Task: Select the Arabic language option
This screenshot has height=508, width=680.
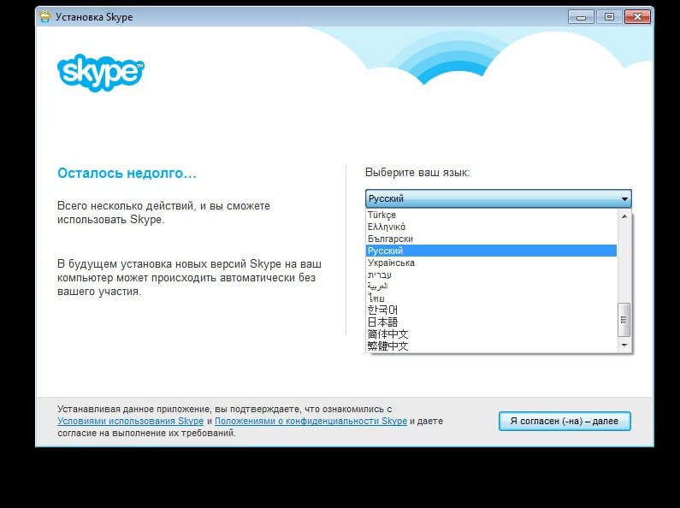Action: [377, 286]
